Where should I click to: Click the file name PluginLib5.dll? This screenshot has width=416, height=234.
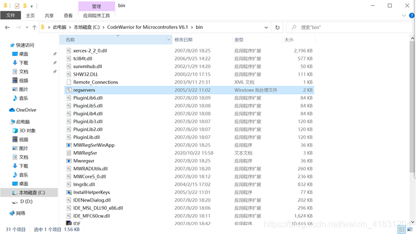(x=88, y=106)
